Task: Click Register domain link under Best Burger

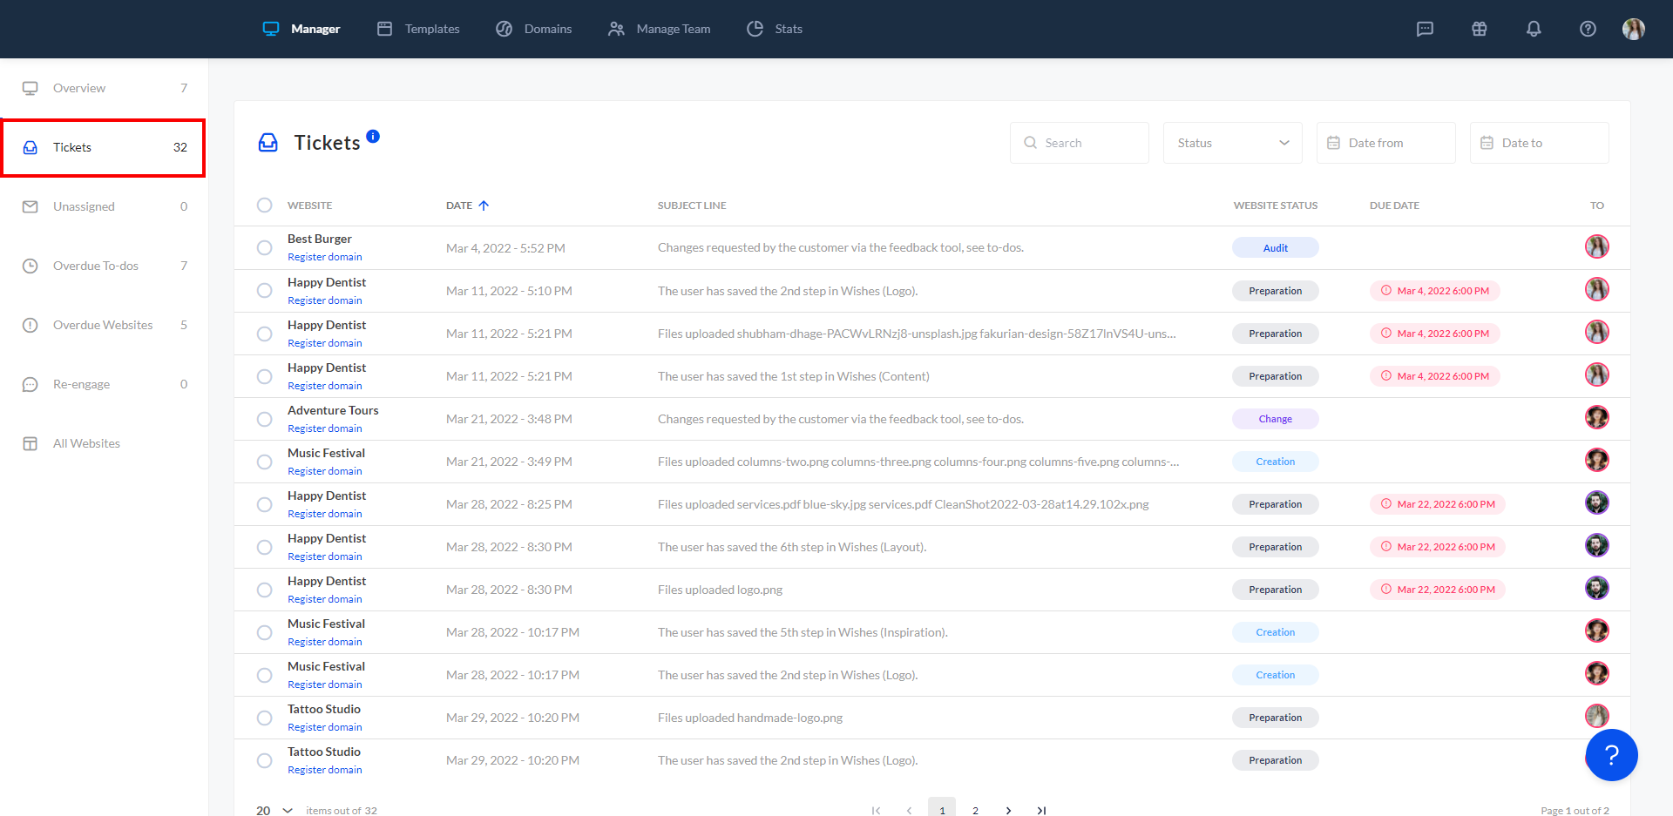Action: click(x=325, y=257)
